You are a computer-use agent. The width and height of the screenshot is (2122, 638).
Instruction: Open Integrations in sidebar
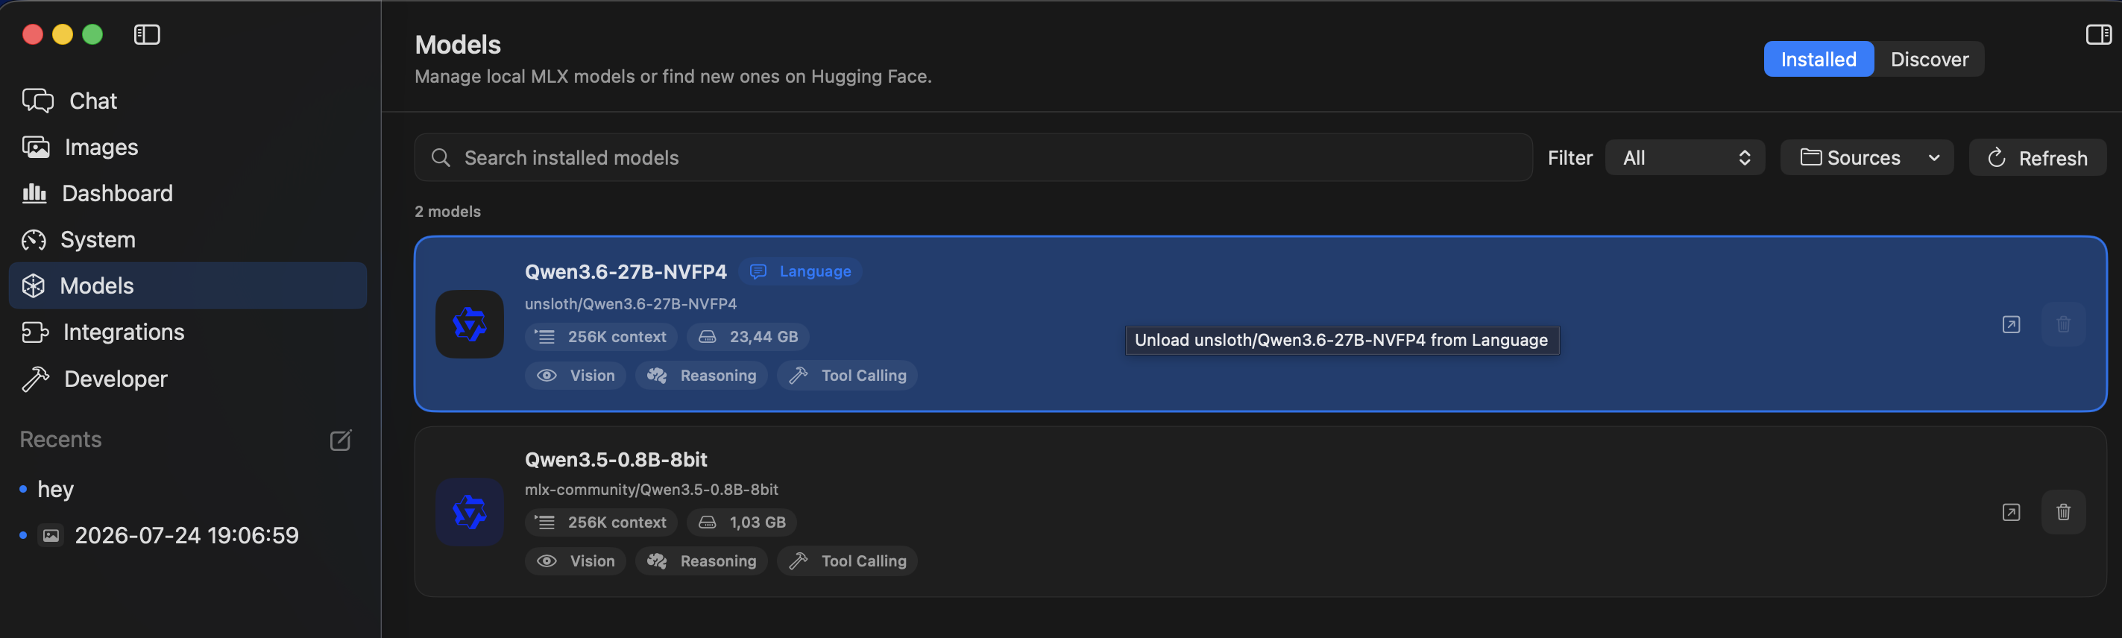pyautogui.click(x=188, y=332)
